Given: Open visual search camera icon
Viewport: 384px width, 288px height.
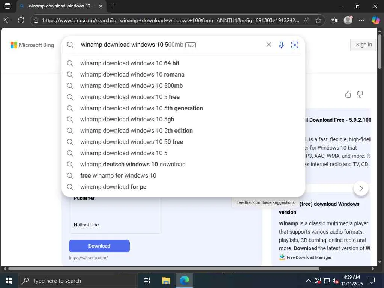Looking at the screenshot, I should (x=295, y=45).
